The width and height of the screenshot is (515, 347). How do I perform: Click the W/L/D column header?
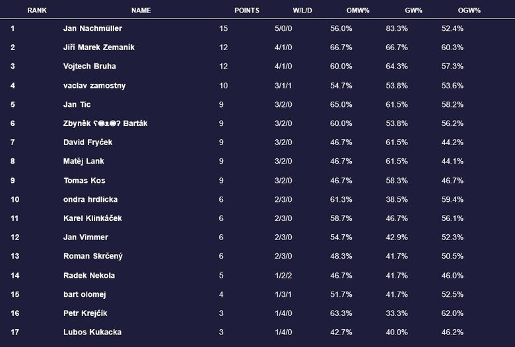(x=302, y=11)
